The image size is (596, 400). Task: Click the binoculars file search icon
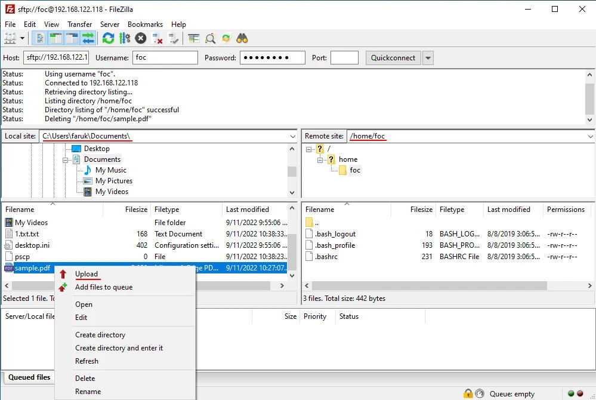242,38
